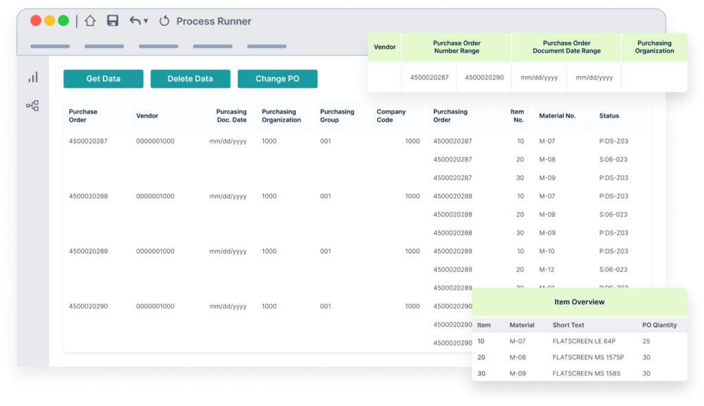Sort the table by the Status column header

click(x=608, y=115)
